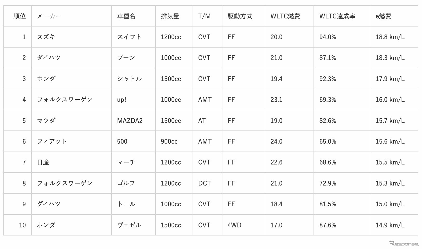Select the 94.0% achievement rate cell
Image resolution: width=422 pixels, height=249 pixels.
pyautogui.click(x=328, y=37)
